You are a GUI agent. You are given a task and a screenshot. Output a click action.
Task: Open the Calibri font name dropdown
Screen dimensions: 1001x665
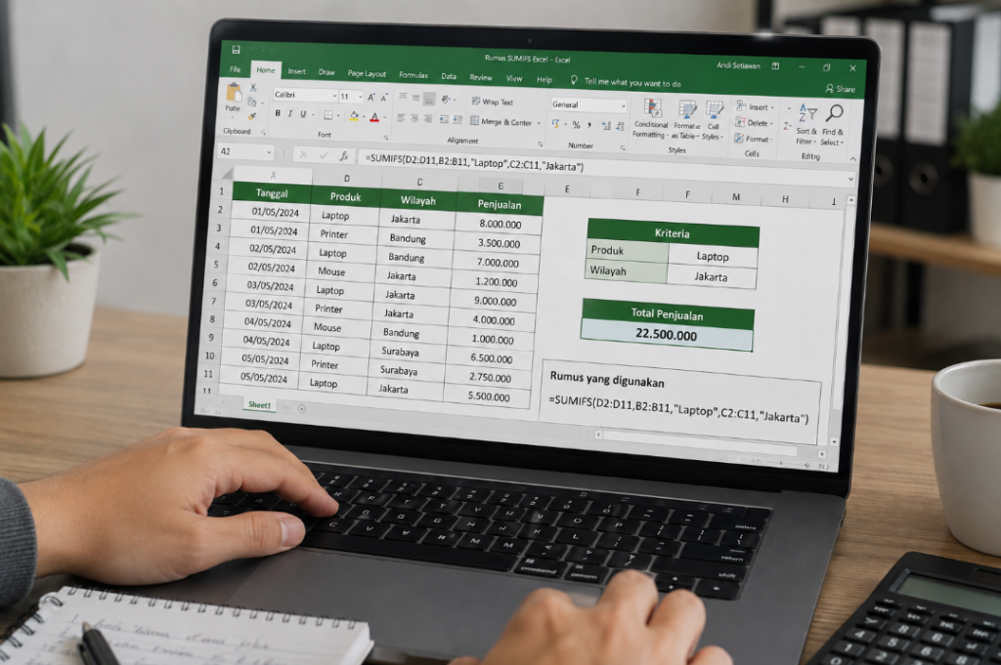point(334,96)
